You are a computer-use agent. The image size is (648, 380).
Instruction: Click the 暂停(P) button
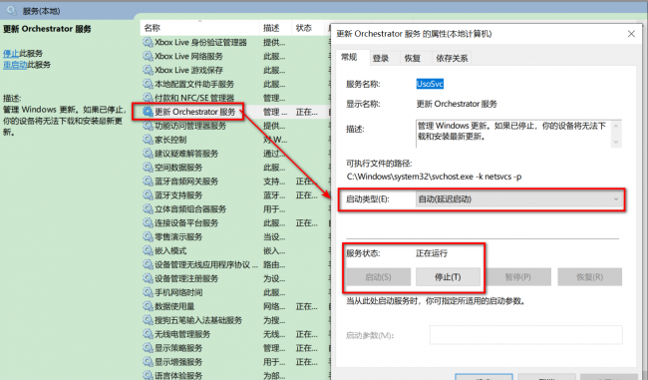(x=518, y=277)
